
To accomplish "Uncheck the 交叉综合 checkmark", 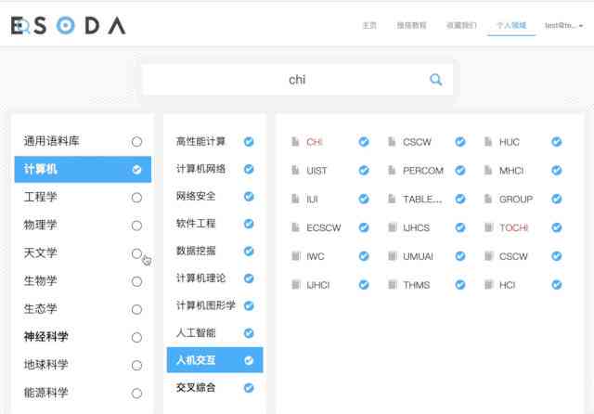I will coord(249,388).
